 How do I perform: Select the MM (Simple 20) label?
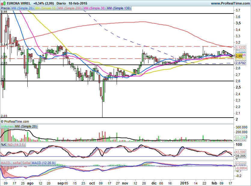click(x=22, y=8)
